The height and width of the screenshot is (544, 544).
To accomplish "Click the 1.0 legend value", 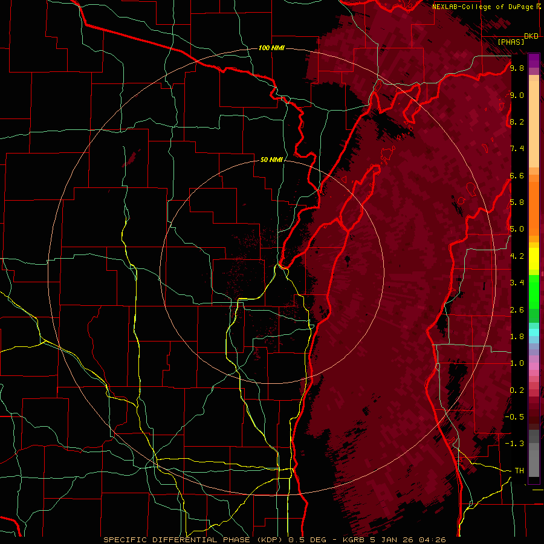I will (517, 363).
